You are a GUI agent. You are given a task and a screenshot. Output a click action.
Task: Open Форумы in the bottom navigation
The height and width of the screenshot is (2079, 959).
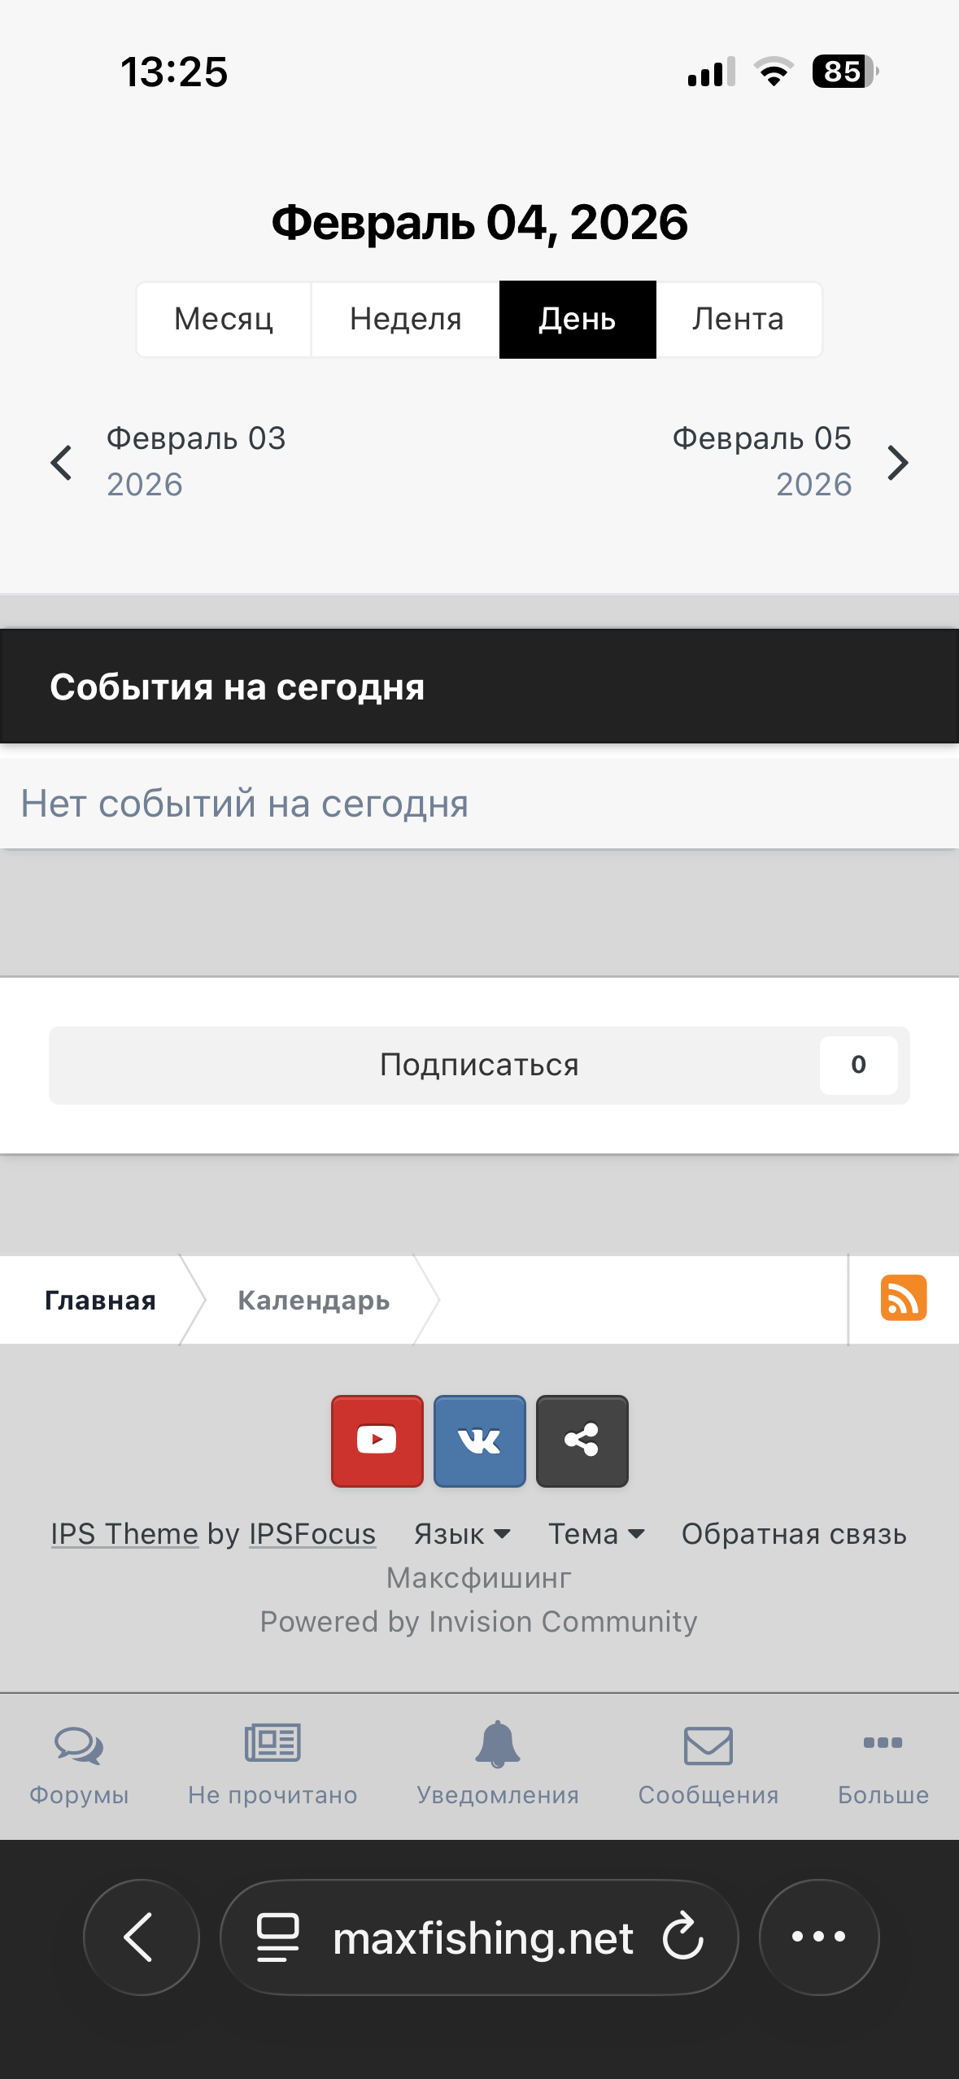(79, 1763)
